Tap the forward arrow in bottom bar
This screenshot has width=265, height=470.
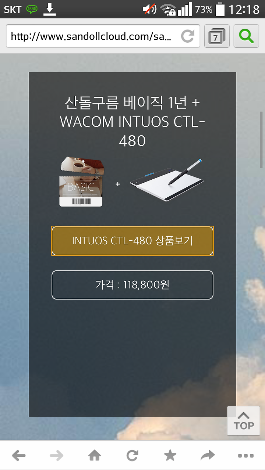(57, 456)
